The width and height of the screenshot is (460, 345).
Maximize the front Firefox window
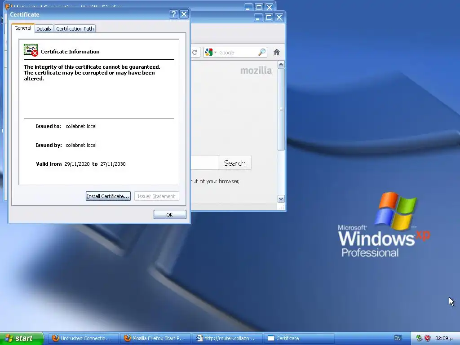coord(269,18)
